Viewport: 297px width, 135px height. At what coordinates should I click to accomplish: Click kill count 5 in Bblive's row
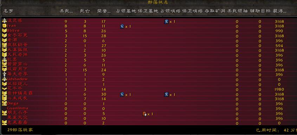tap(66, 31)
